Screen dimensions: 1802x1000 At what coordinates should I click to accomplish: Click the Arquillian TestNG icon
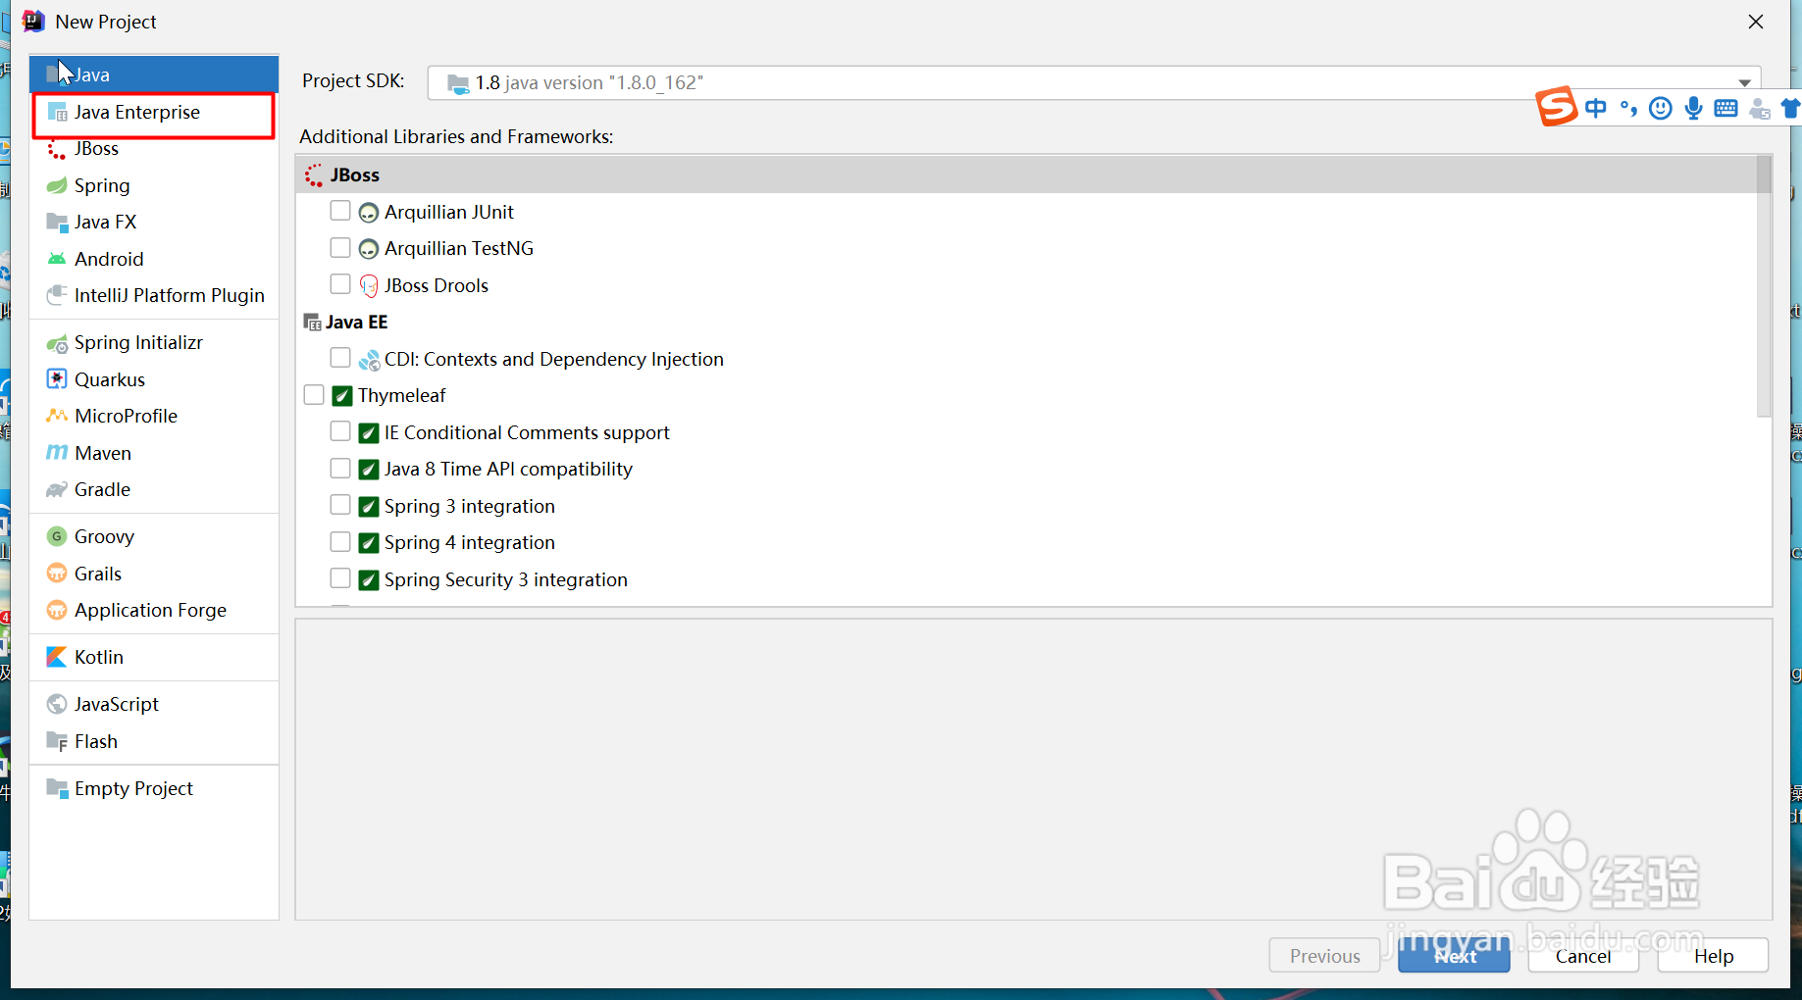[369, 249]
